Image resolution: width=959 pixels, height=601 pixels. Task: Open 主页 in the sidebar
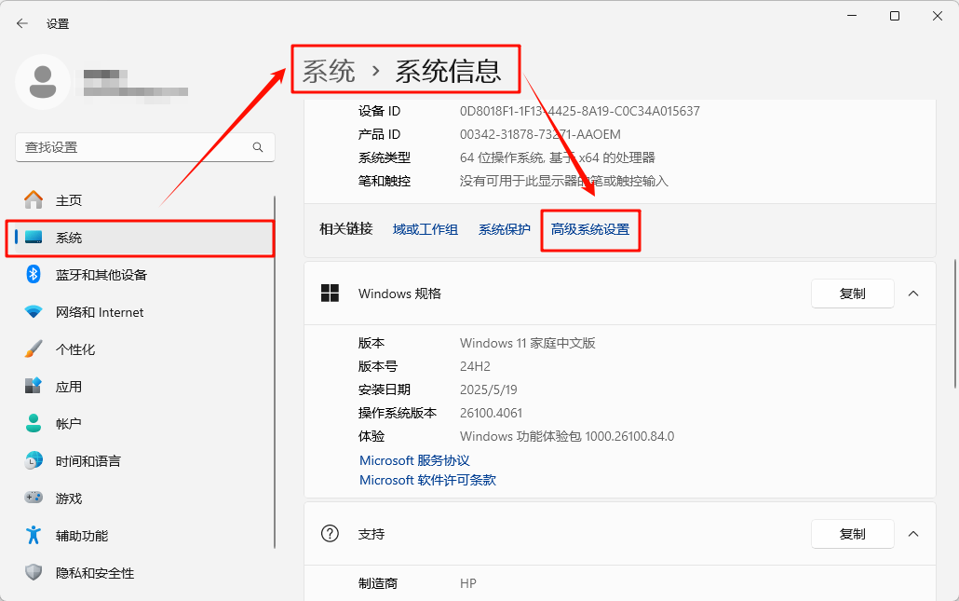pyautogui.click(x=140, y=200)
